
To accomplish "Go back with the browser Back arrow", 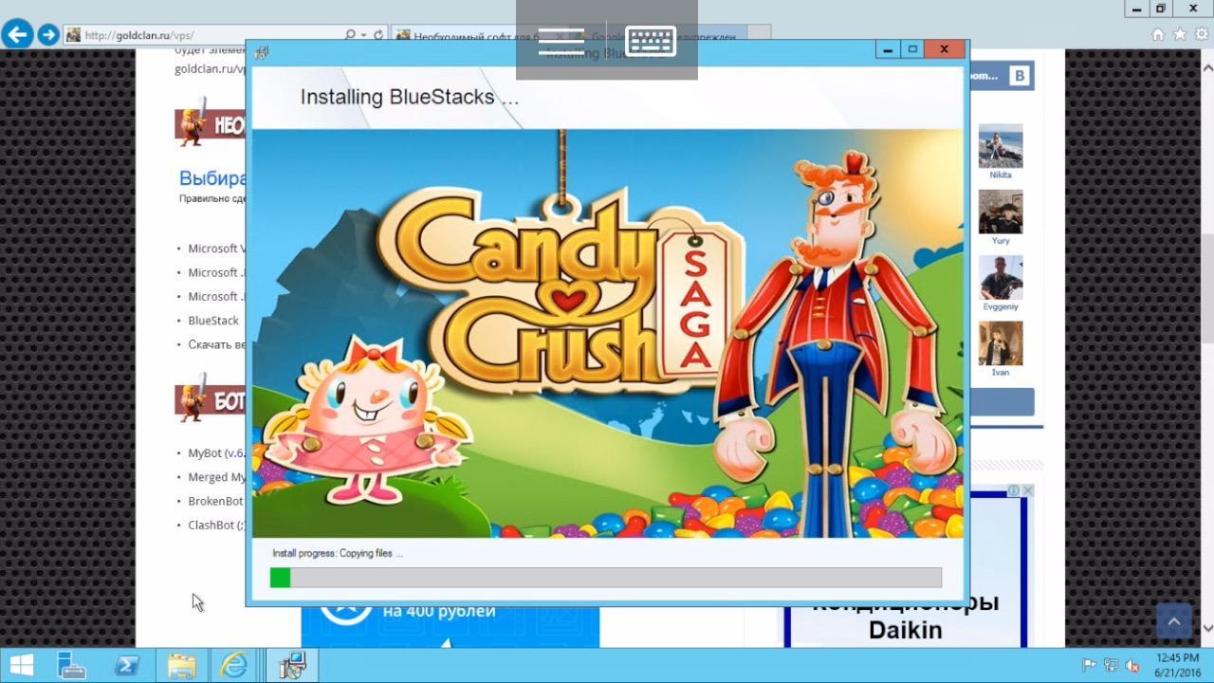I will [x=16, y=35].
